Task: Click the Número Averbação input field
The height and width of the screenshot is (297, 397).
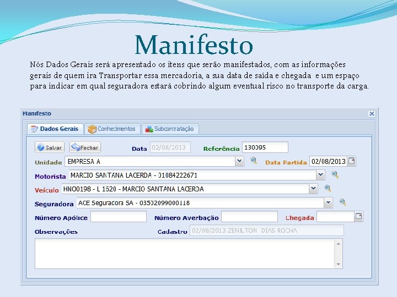Action: click(249, 217)
